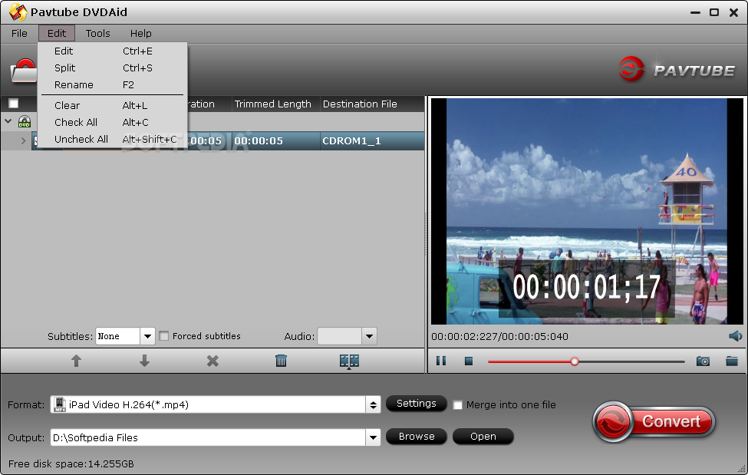Click the playback progress slider handle
This screenshot has height=475, width=748.
[x=575, y=361]
